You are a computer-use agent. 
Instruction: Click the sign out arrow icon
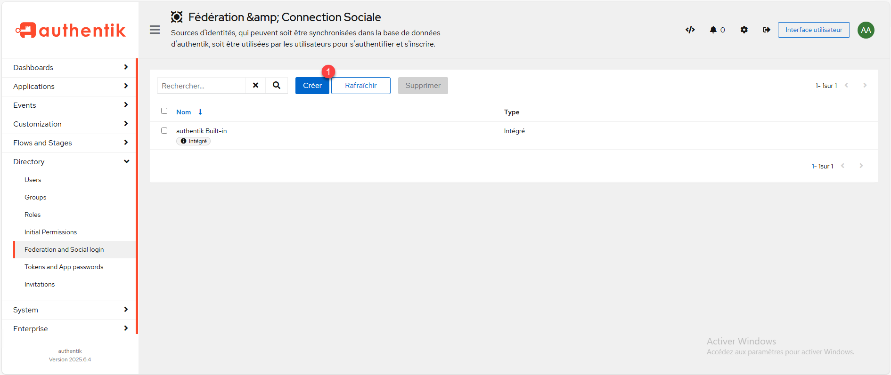[767, 30]
